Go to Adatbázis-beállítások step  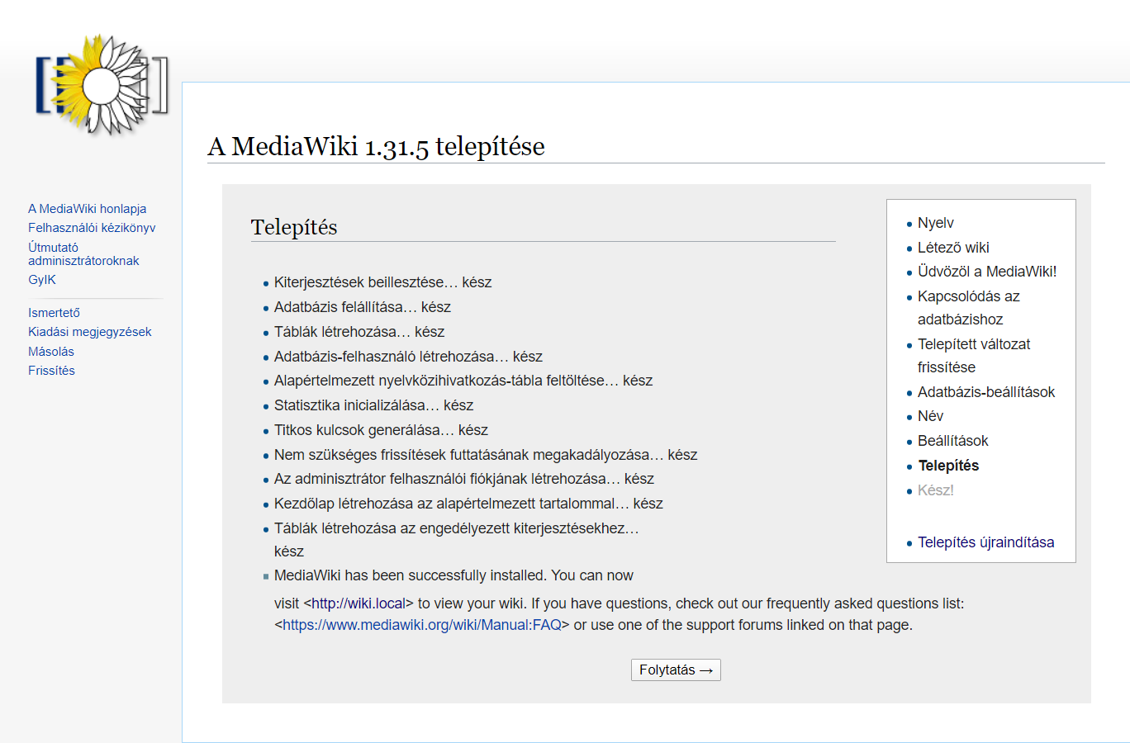pos(986,392)
